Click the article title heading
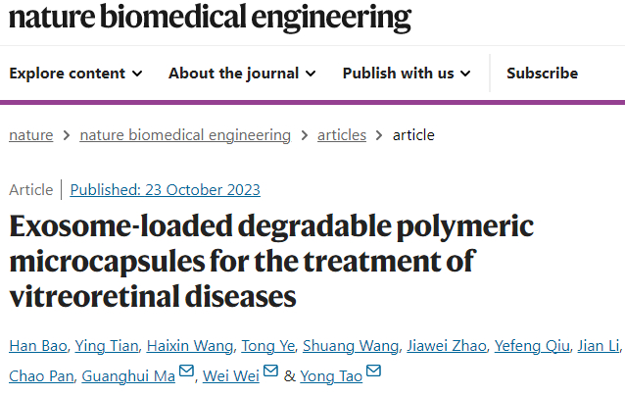 [x=271, y=261]
